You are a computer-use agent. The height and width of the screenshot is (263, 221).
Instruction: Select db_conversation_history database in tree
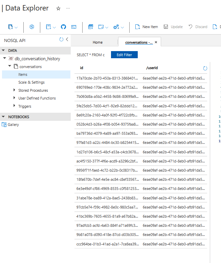point(37,59)
